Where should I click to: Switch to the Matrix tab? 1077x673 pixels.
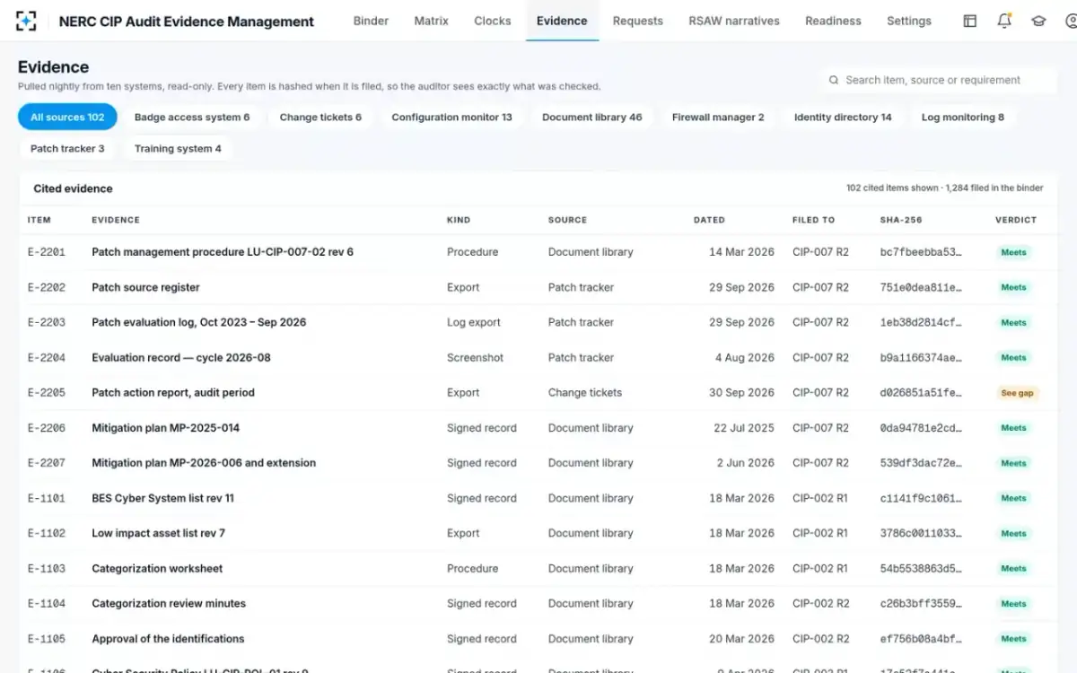pyautogui.click(x=431, y=21)
